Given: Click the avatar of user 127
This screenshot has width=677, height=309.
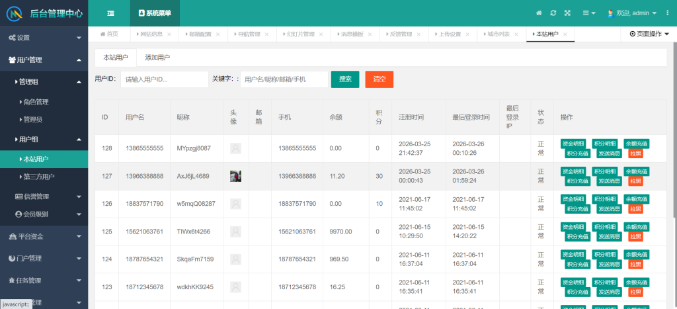Looking at the screenshot, I should (235, 176).
